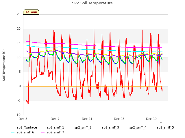Click the yellow sp2_smT_4 legend swatch
Image resolution: width=185 pixels, height=138 pixels.
[125, 128]
